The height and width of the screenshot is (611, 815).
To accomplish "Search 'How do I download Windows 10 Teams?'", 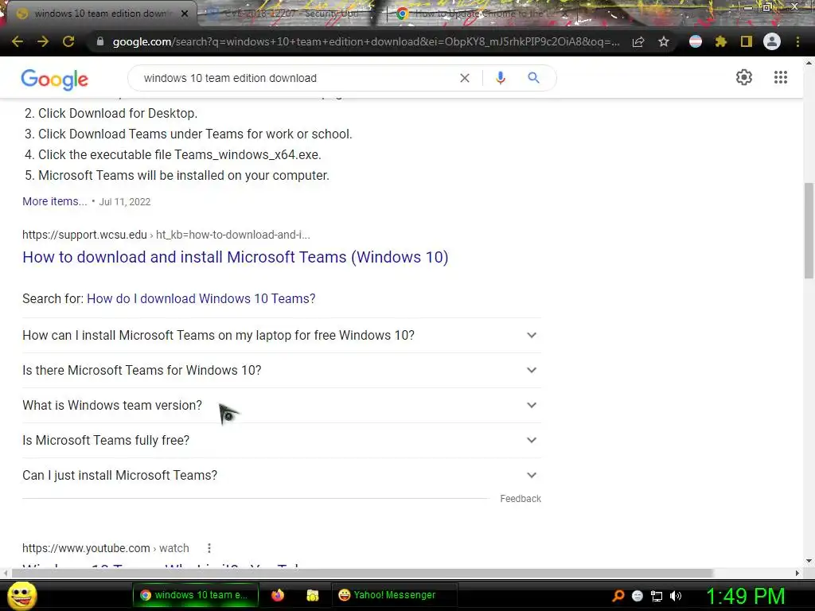I will point(201,299).
